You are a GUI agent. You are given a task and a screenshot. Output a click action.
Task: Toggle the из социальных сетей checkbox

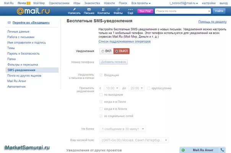pos(101,116)
